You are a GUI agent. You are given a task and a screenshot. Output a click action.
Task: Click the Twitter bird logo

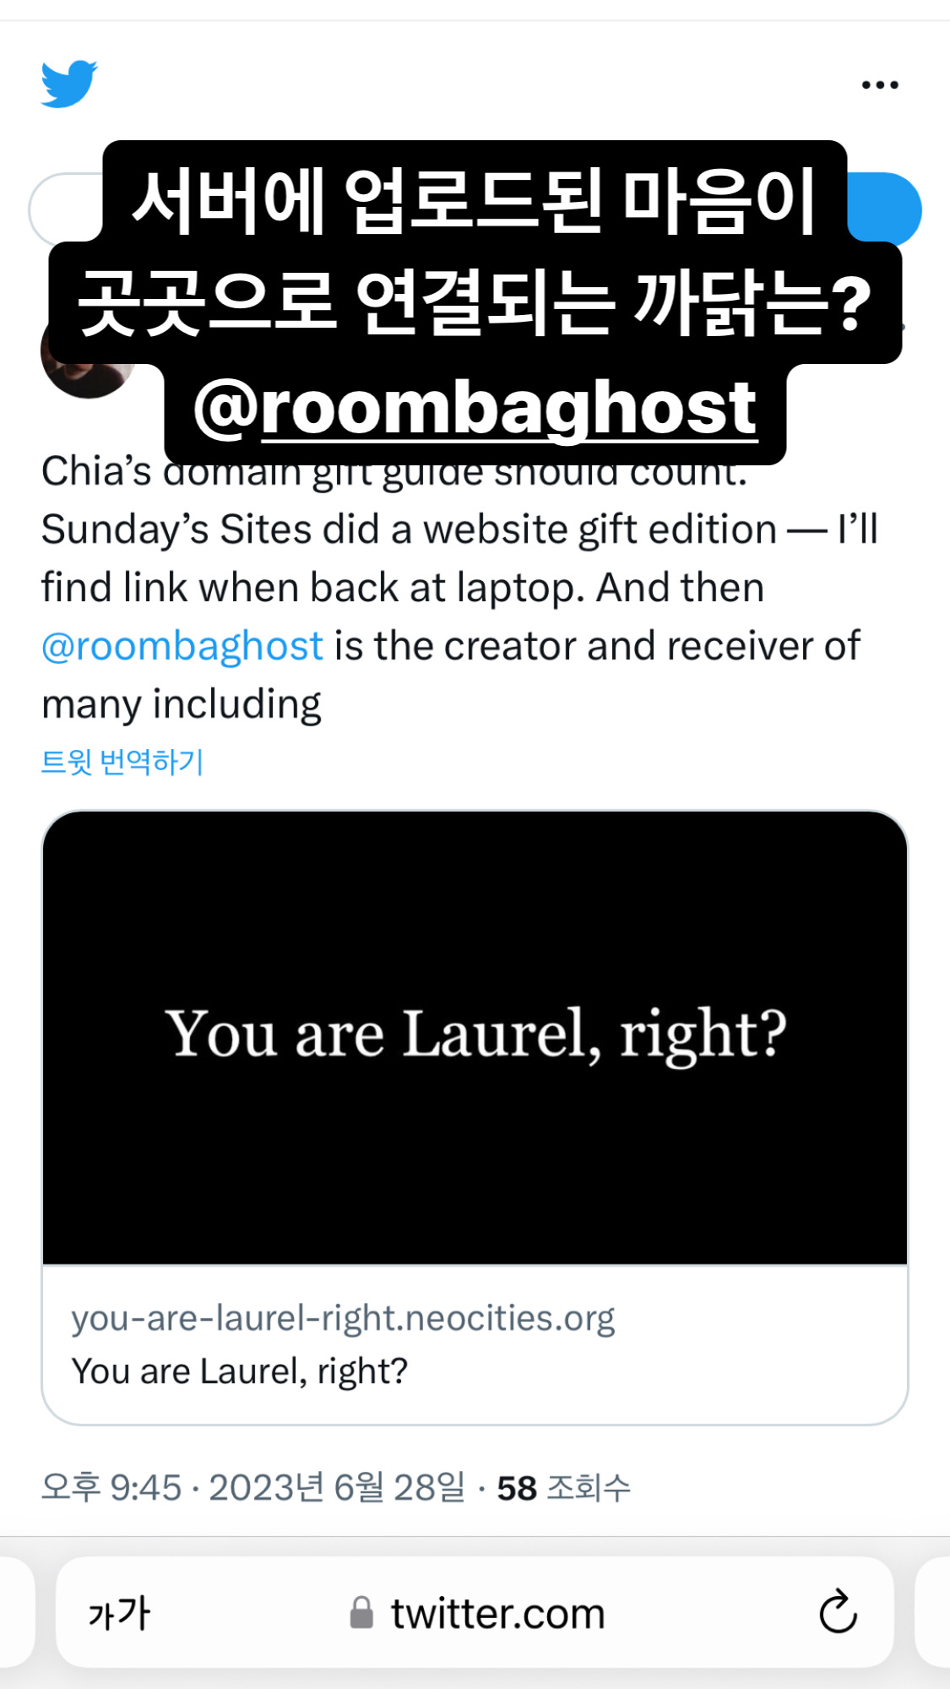(x=69, y=84)
